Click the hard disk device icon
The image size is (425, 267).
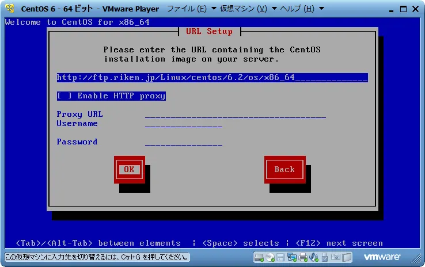[259, 257]
